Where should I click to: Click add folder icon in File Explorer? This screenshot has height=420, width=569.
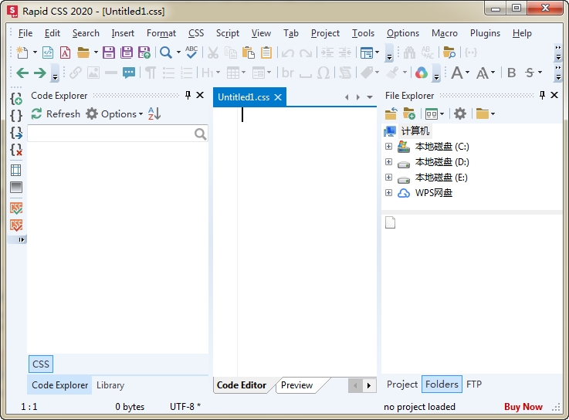coord(409,114)
